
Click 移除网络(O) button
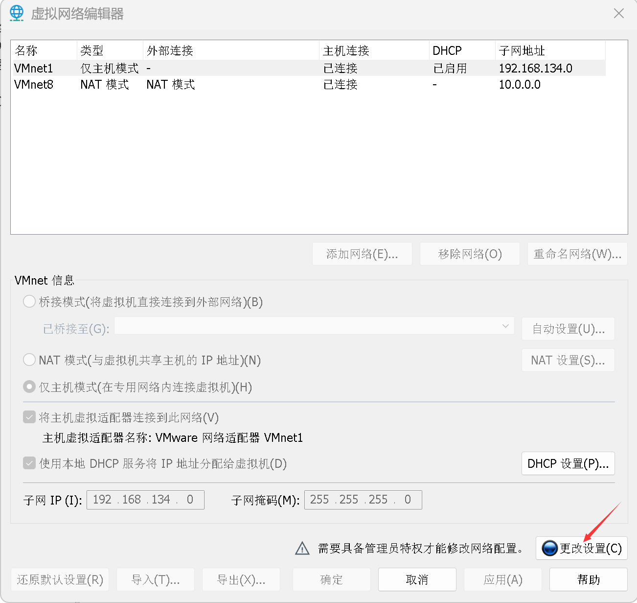tap(470, 254)
